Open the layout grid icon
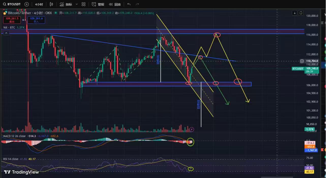The width and height of the screenshot is (326, 178). pyautogui.click(x=84, y=4)
